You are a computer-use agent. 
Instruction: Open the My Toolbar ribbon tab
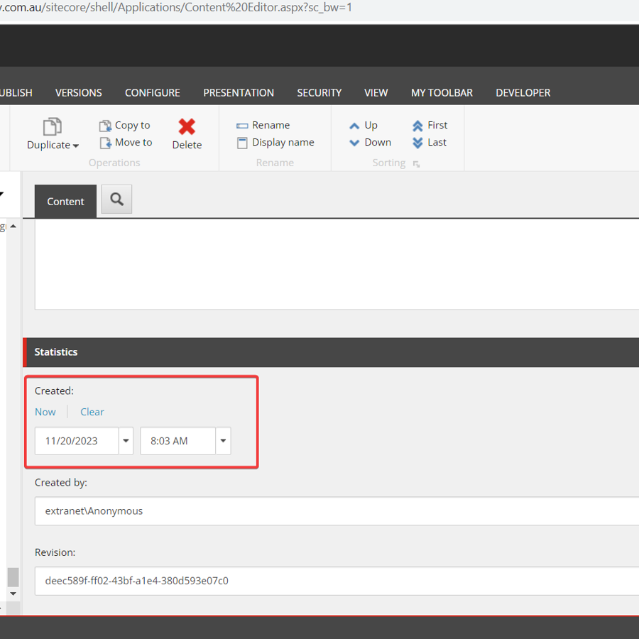coord(442,93)
